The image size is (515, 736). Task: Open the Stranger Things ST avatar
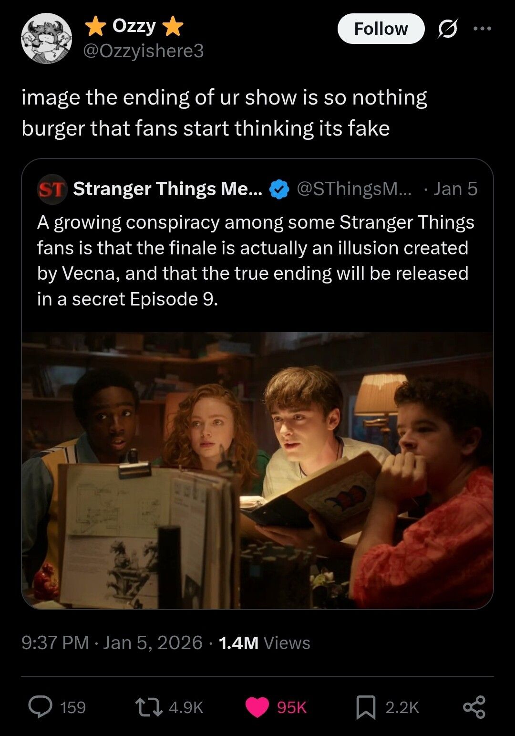tap(51, 189)
